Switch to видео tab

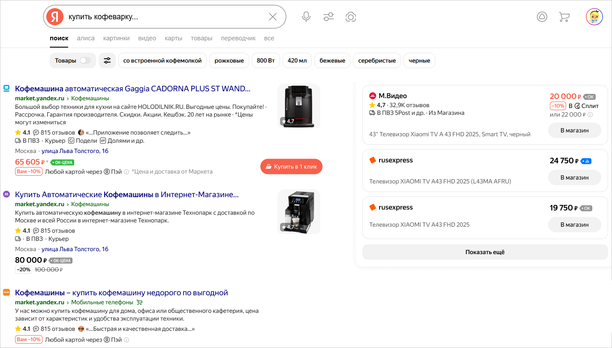click(x=147, y=38)
